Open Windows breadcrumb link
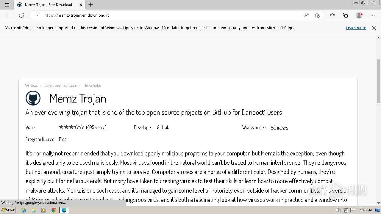 pyautogui.click(x=32, y=86)
